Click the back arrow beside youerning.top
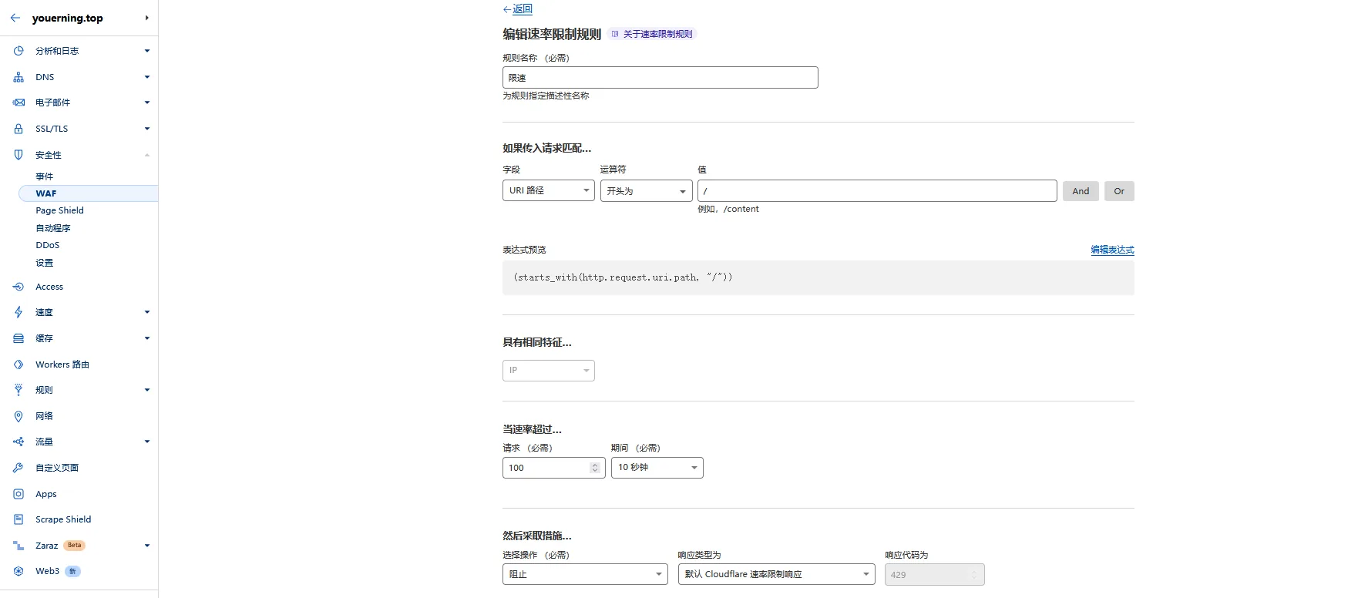 [x=15, y=18]
